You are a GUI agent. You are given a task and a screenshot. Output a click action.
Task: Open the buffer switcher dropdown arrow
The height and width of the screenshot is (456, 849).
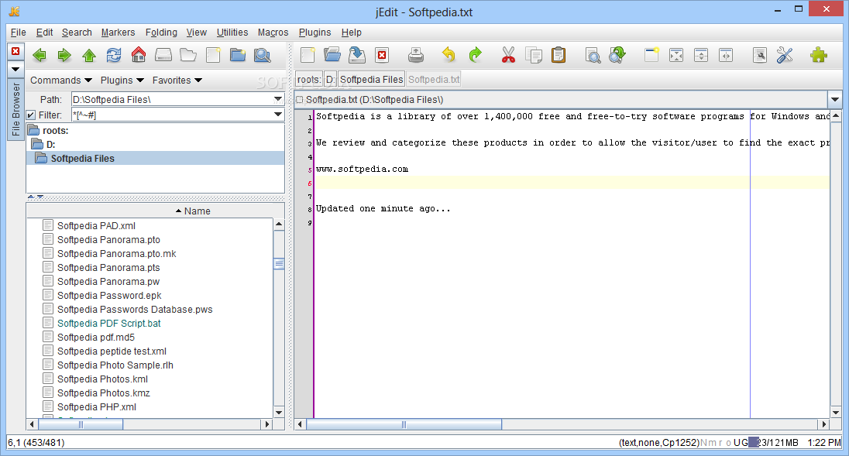pos(835,100)
